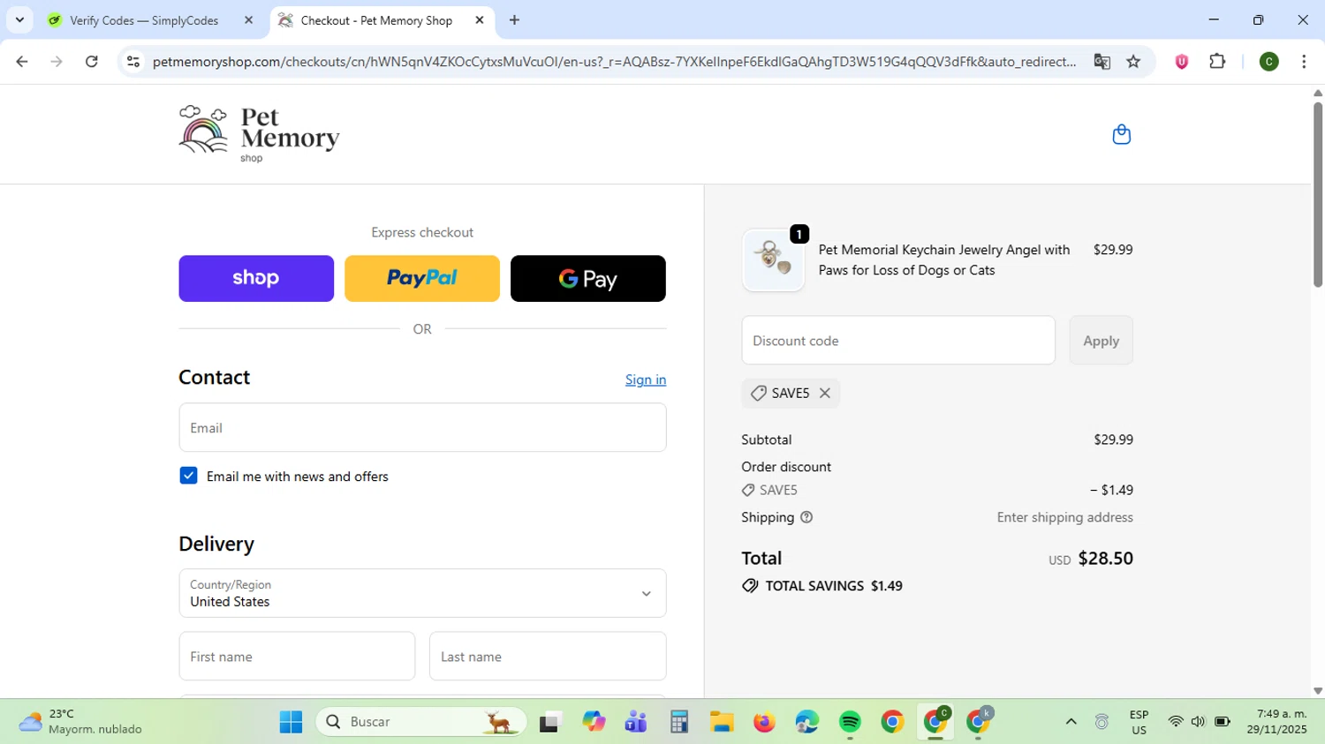The width and height of the screenshot is (1325, 744).
Task: Click the Total amount $28.50
Action: 1105,559
